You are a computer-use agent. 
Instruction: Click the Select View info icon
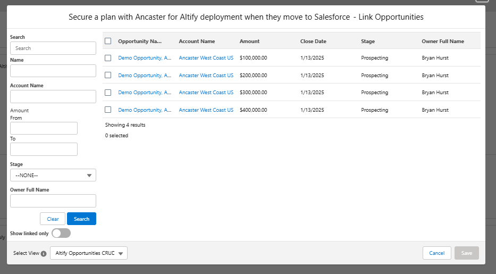44,253
